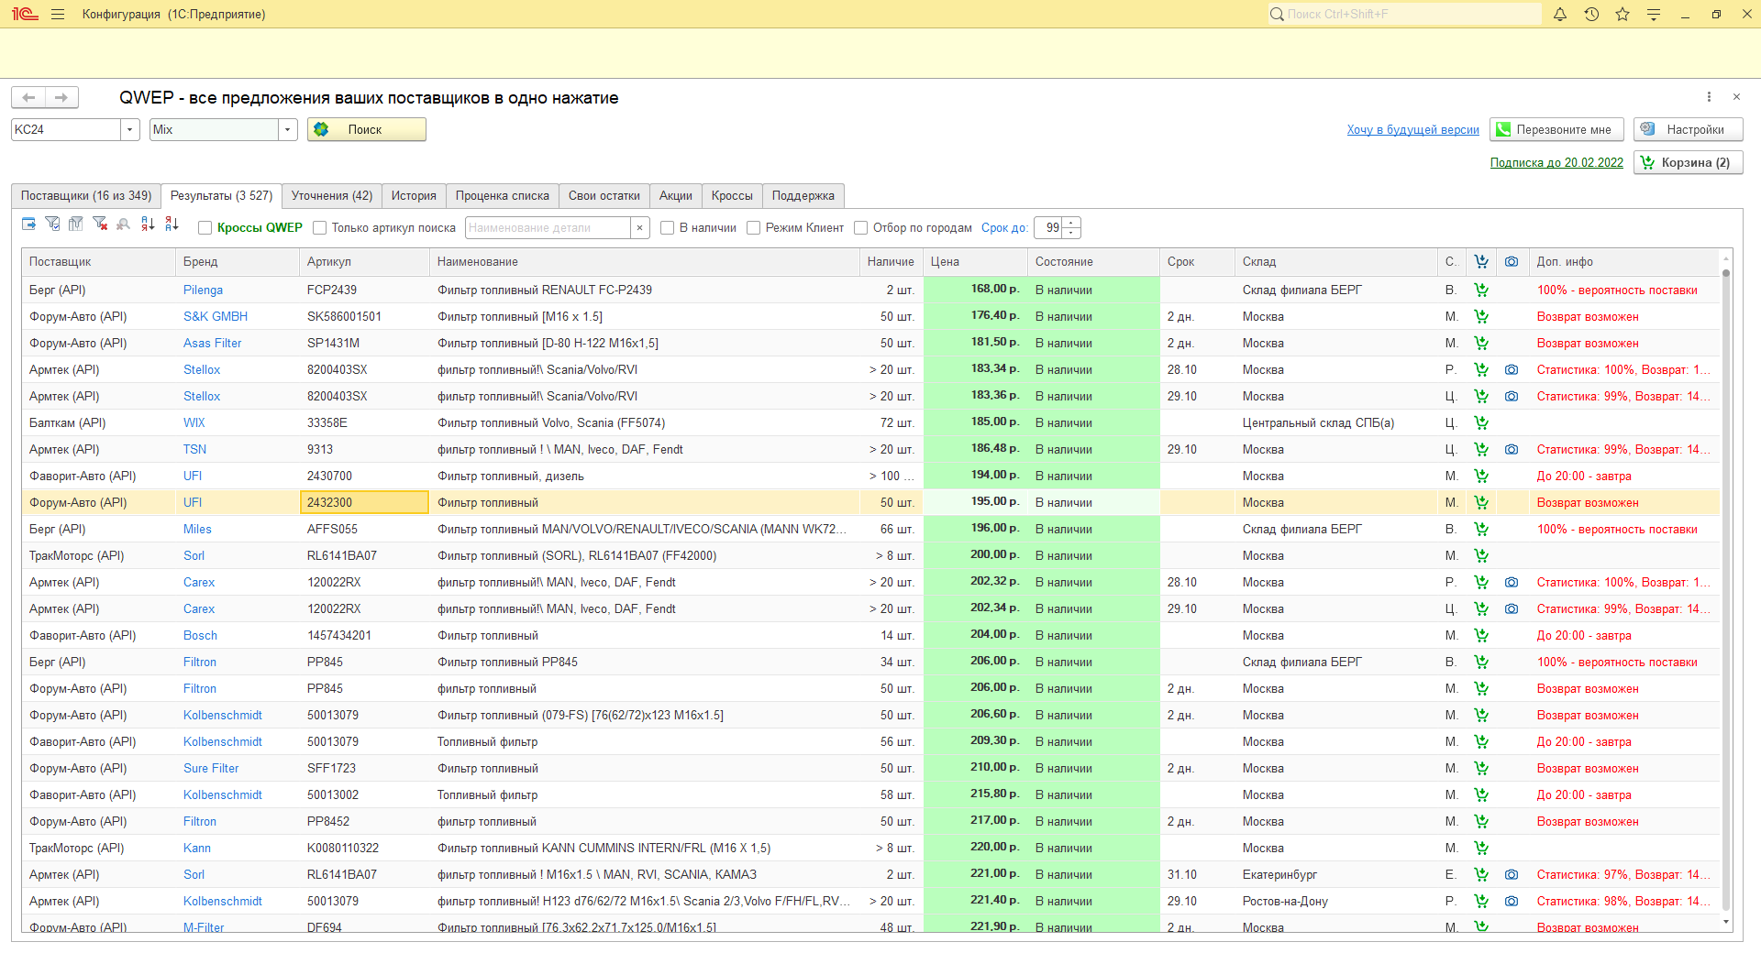Image resolution: width=1761 pixels, height=953 pixels.
Task: Open photo for first Stellox 8200403SX row
Action: [x=1512, y=369]
